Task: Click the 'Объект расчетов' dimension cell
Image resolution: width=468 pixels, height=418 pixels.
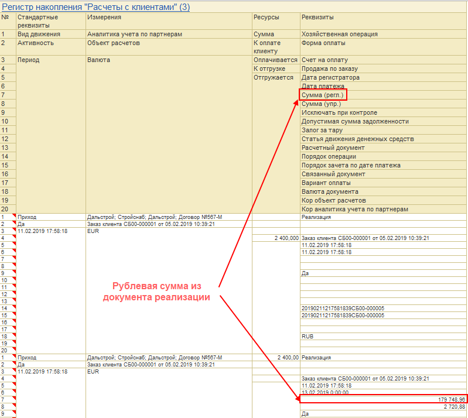Action: [169, 47]
